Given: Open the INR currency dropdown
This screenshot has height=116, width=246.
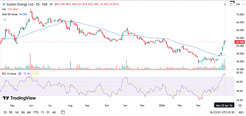Looking at the screenshot, I should (240, 4).
